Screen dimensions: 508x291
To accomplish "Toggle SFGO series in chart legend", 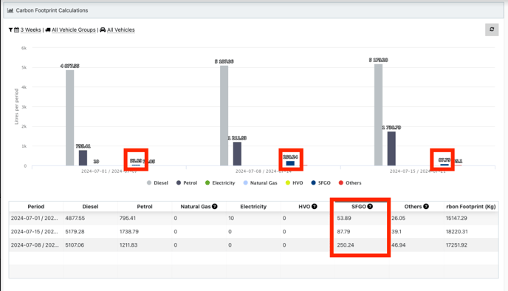I will point(320,182).
